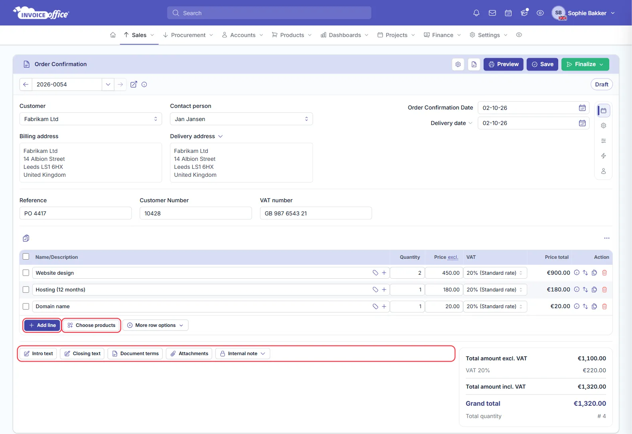Show info for Website design line total

(x=577, y=273)
